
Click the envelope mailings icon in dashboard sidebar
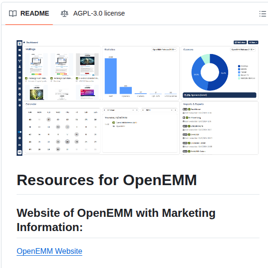(x=20, y=50)
